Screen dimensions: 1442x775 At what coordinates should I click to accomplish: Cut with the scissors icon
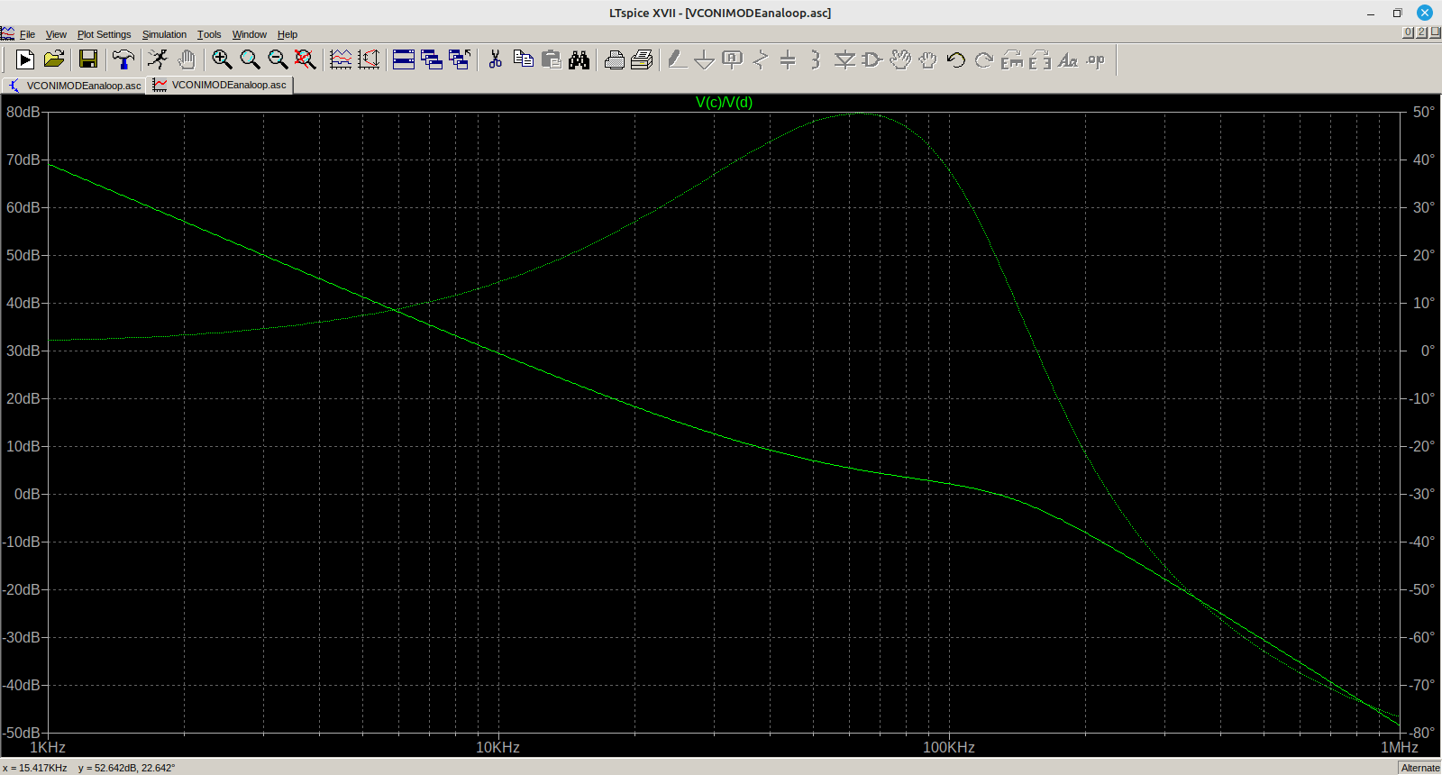coord(495,59)
